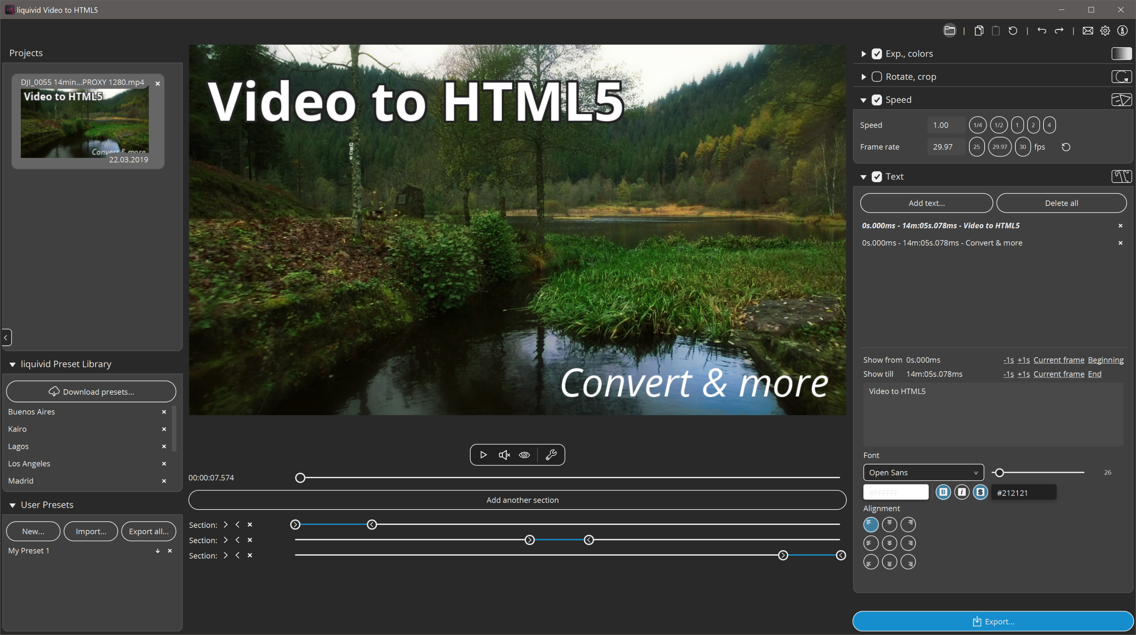Open the settings gear icon
The height and width of the screenshot is (635, 1136).
pyautogui.click(x=1105, y=30)
